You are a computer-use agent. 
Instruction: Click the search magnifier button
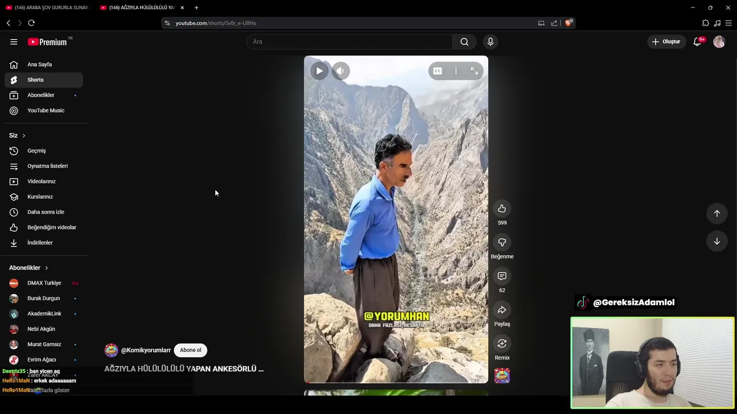pyautogui.click(x=465, y=41)
